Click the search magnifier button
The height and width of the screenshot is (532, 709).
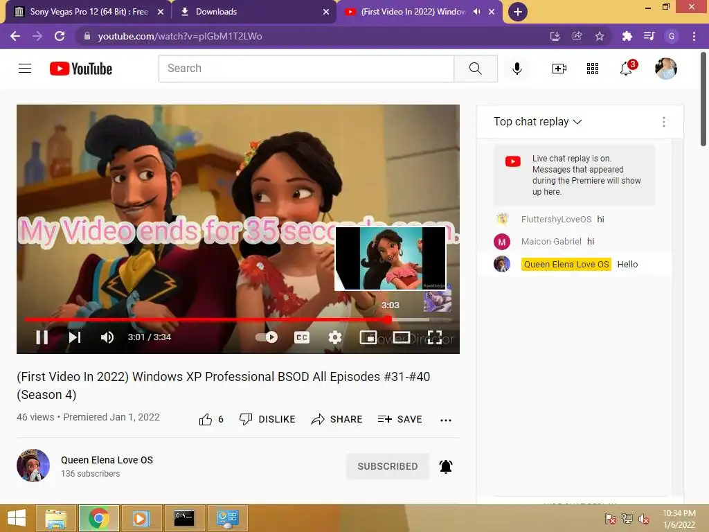[x=475, y=69]
